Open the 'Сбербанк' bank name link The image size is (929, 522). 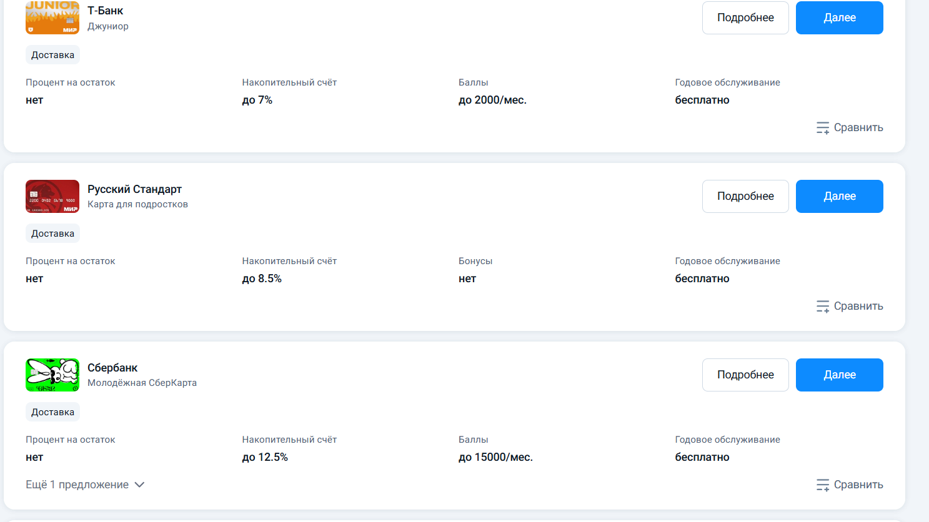coord(112,368)
